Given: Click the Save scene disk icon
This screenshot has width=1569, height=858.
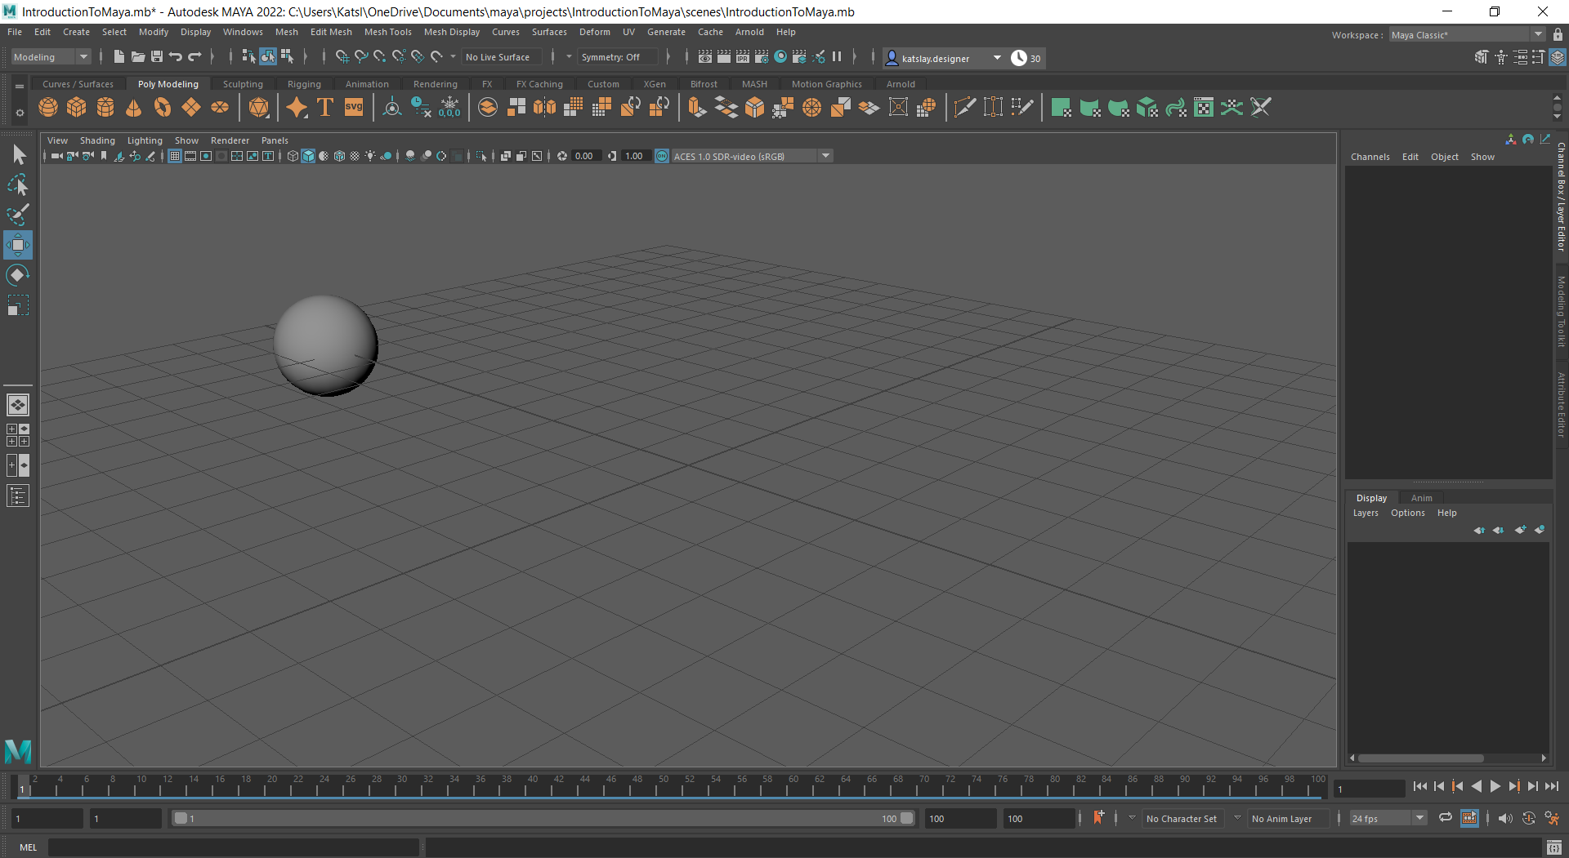Looking at the screenshot, I should pos(157,56).
